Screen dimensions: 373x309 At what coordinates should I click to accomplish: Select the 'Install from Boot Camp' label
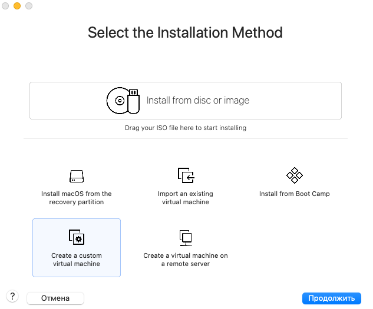(x=294, y=194)
